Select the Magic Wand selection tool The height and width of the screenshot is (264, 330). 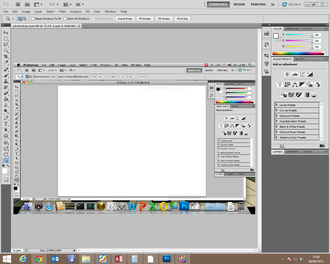[x=6, y=50]
